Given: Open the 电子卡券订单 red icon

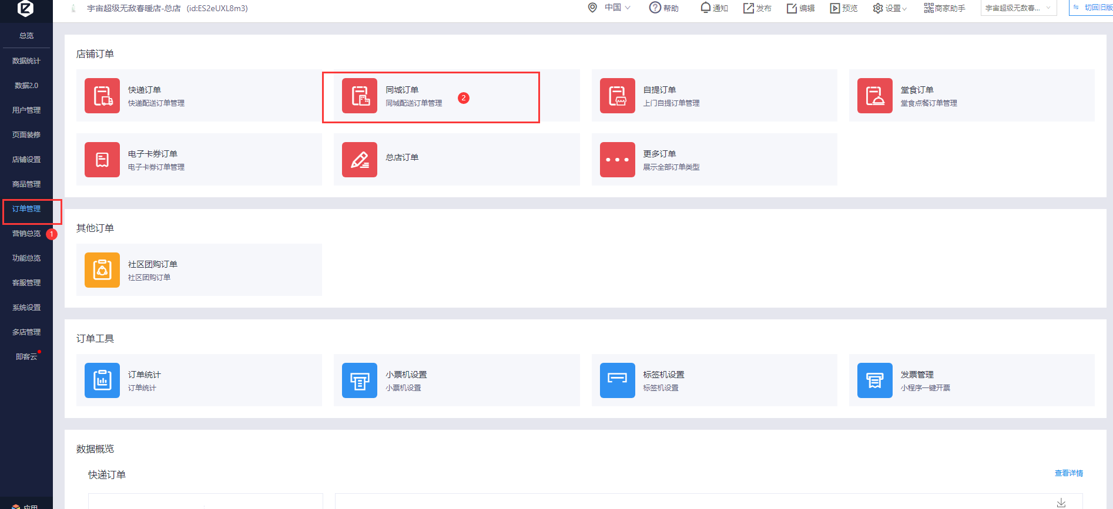Looking at the screenshot, I should (102, 160).
